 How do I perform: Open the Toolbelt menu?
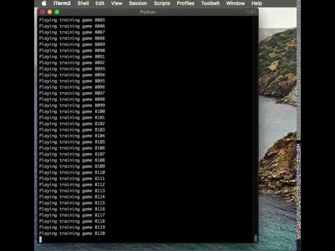[210, 3]
